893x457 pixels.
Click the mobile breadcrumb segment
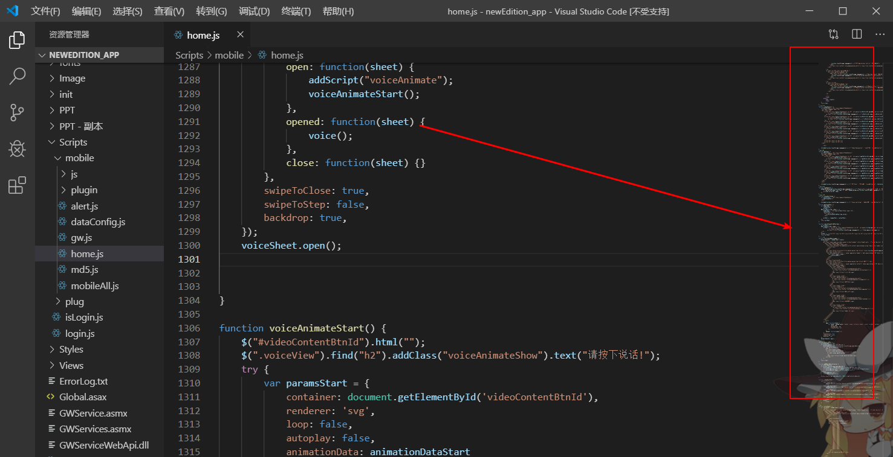pyautogui.click(x=229, y=55)
